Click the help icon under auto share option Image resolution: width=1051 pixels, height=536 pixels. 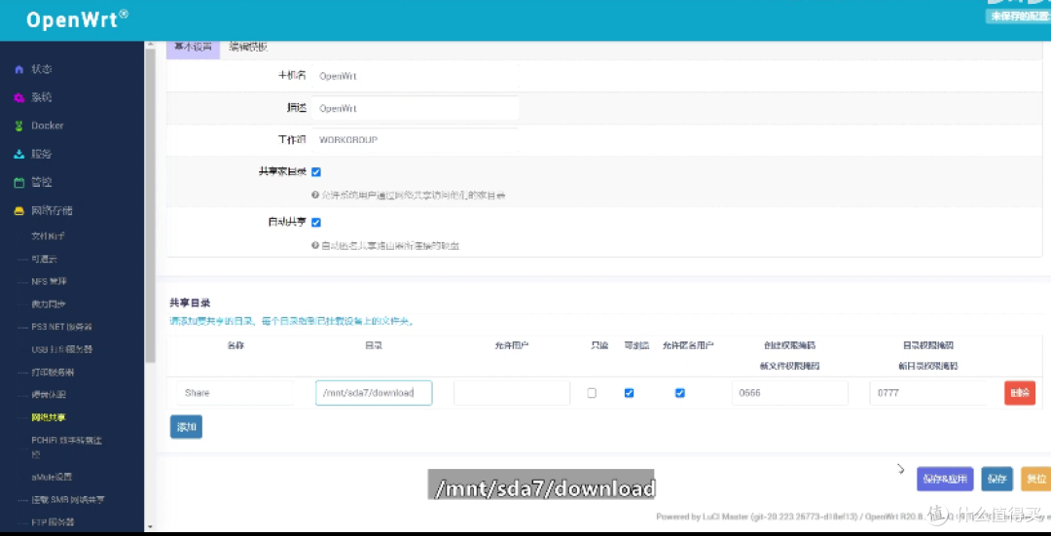click(315, 246)
